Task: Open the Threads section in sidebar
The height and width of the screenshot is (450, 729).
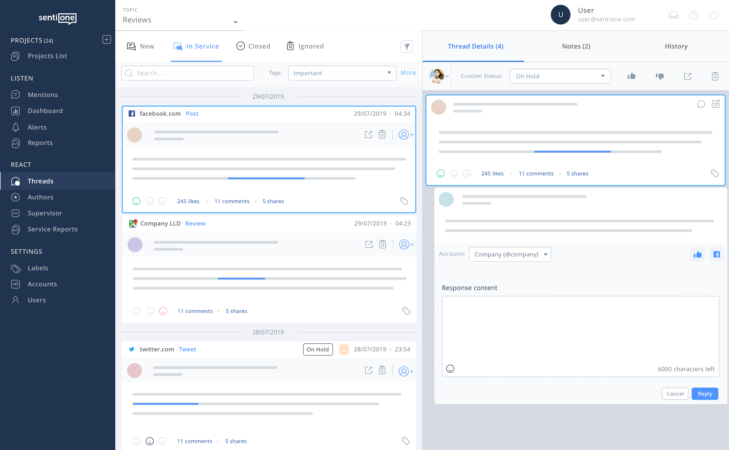Action: 40,181
